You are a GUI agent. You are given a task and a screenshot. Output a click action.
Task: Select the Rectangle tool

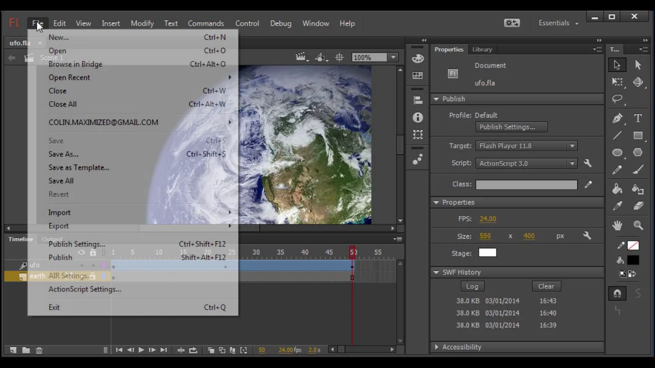click(x=638, y=135)
